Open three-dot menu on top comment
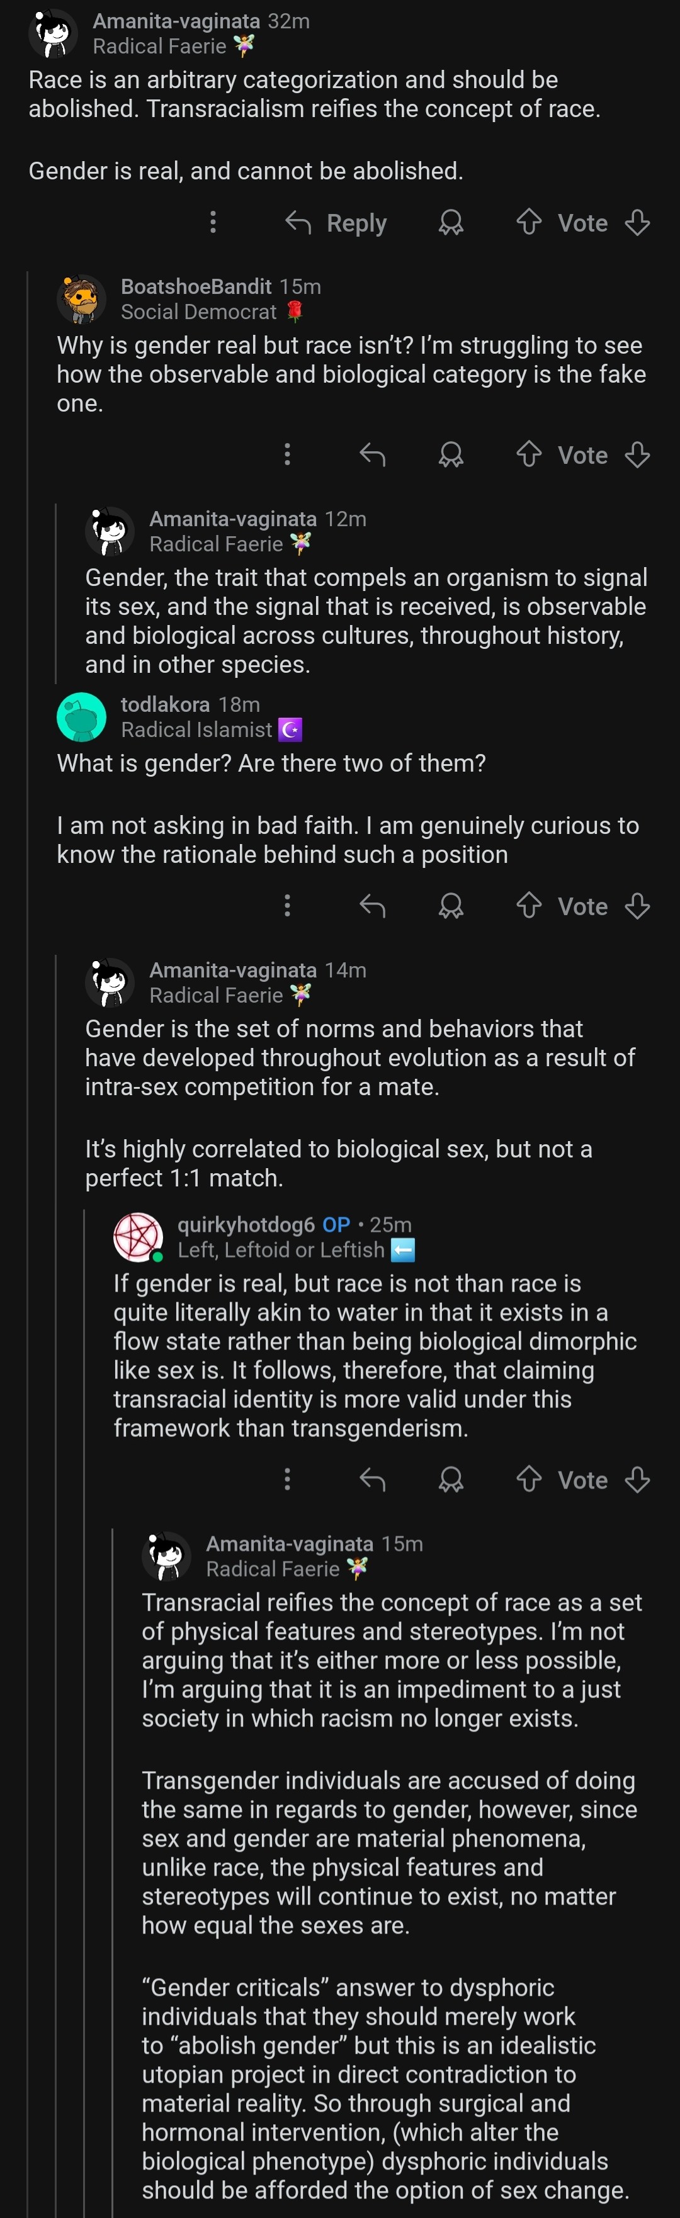 (213, 222)
